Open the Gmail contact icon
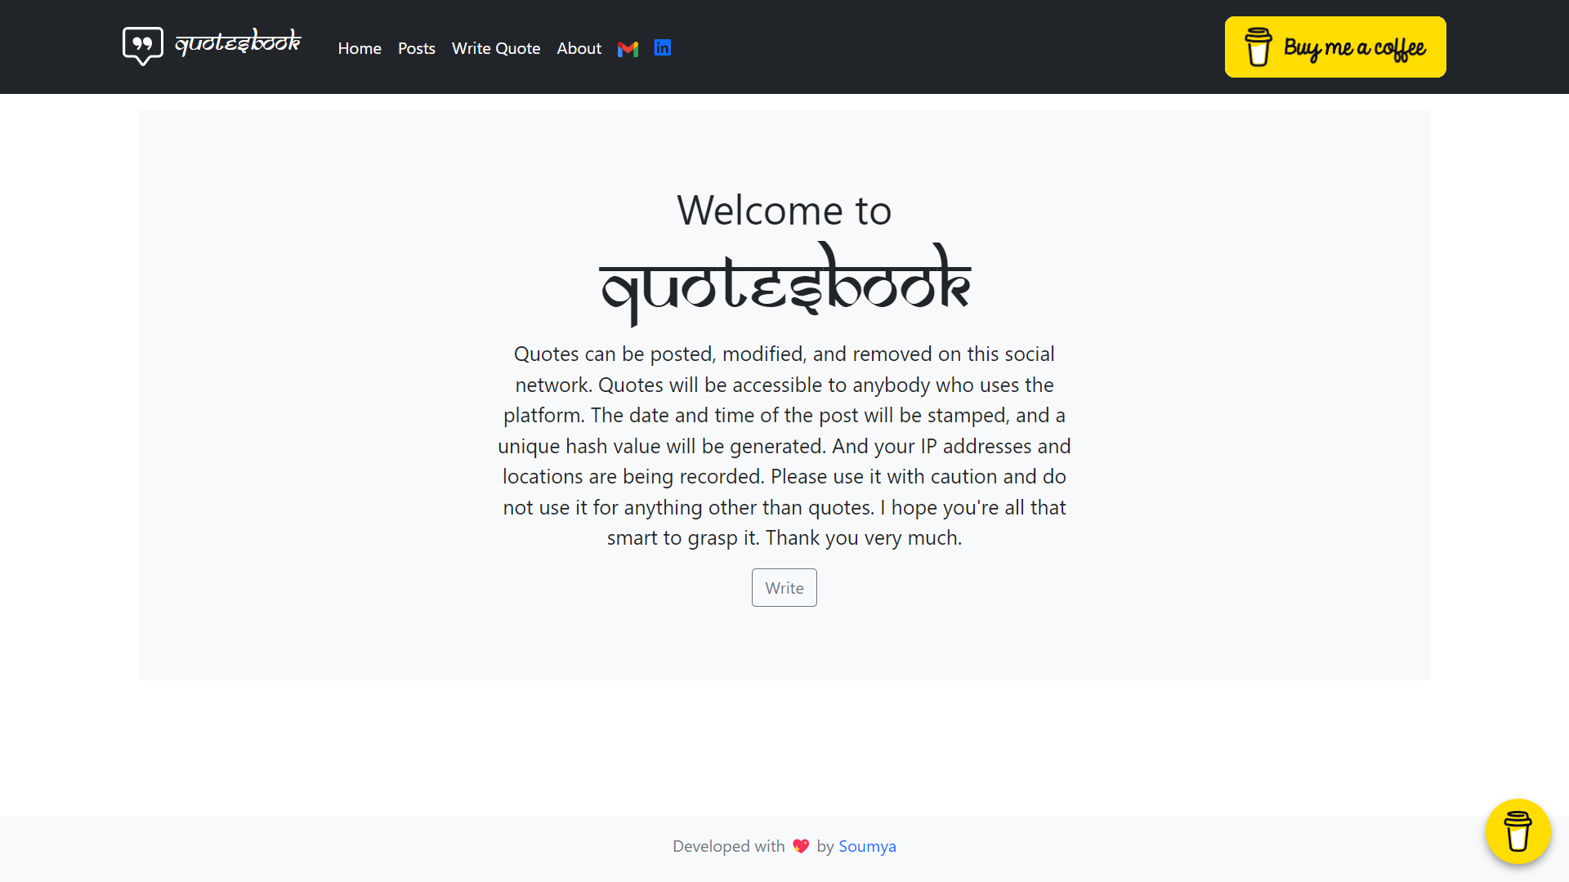Image resolution: width=1569 pixels, height=882 pixels. coord(628,49)
